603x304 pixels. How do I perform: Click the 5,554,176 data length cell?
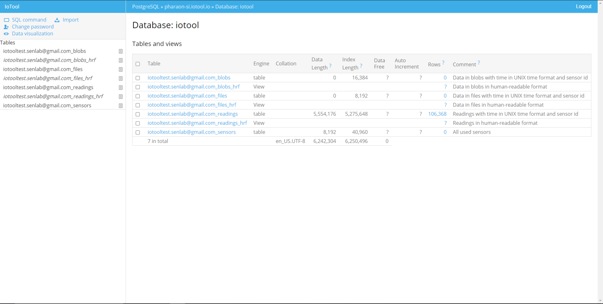[x=324, y=114]
